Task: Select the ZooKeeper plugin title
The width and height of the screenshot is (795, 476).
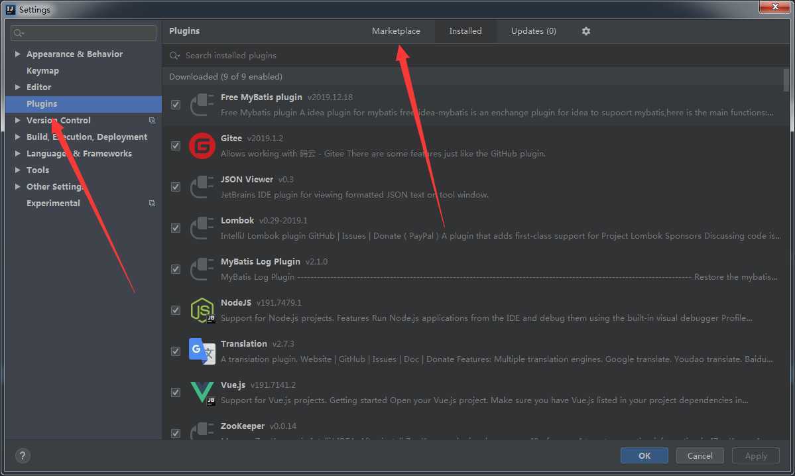Action: coord(243,426)
